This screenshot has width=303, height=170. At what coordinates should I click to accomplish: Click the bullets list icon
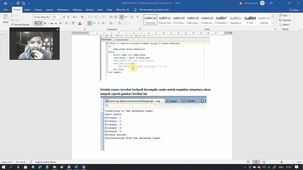coord(89,17)
